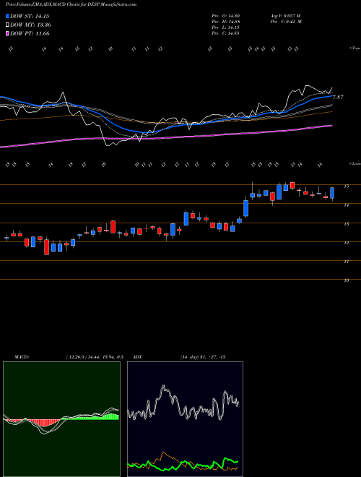Open the dark blue ADX indicator panel
Image resolution: width=361 pixels, height=477 pixels.
[x=185, y=419]
